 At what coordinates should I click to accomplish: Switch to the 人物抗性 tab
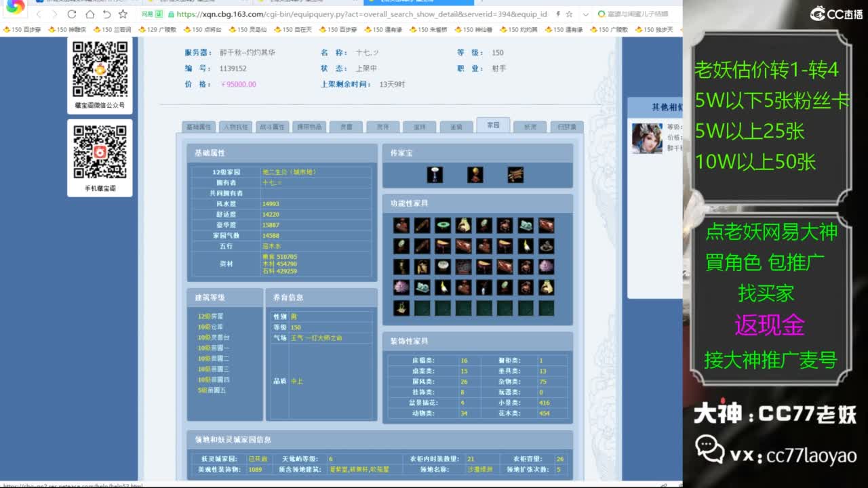pos(235,127)
